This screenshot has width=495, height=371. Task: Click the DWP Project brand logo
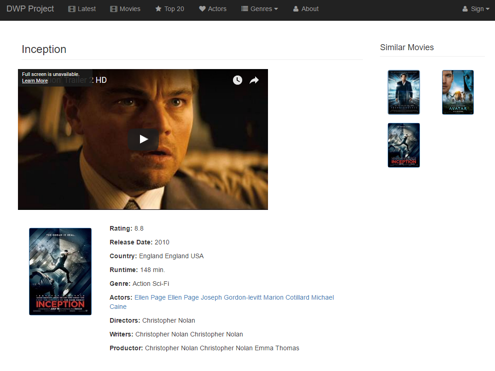30,9
